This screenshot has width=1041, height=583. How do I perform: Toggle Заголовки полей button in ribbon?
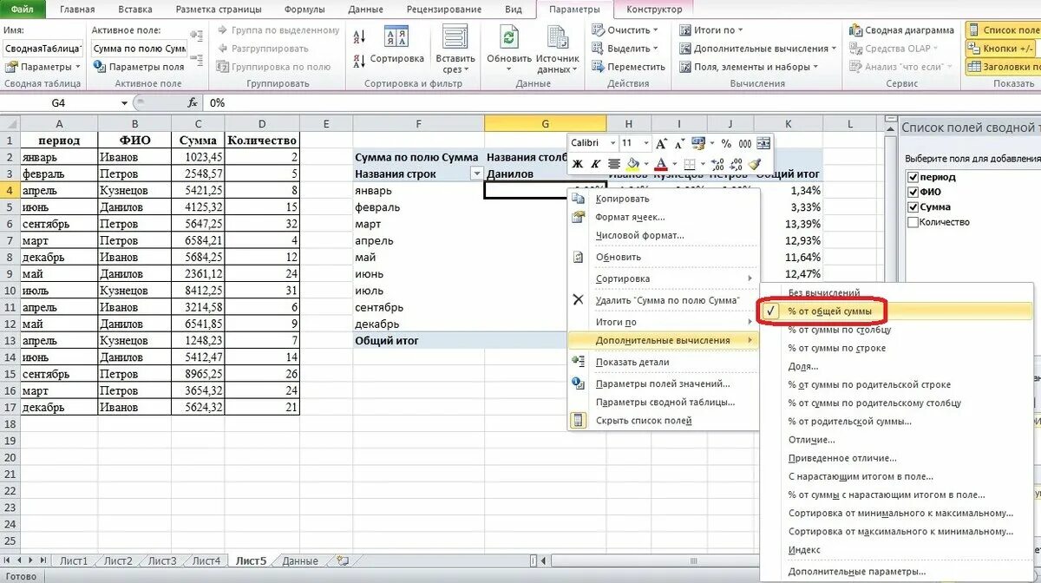(x=1005, y=67)
